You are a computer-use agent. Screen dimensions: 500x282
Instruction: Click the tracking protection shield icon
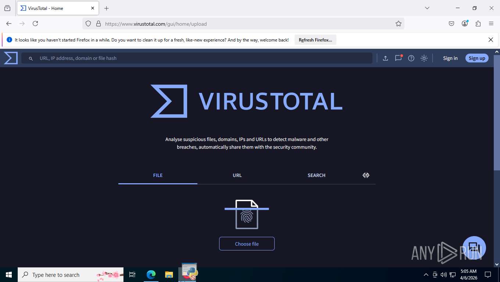(88, 23)
